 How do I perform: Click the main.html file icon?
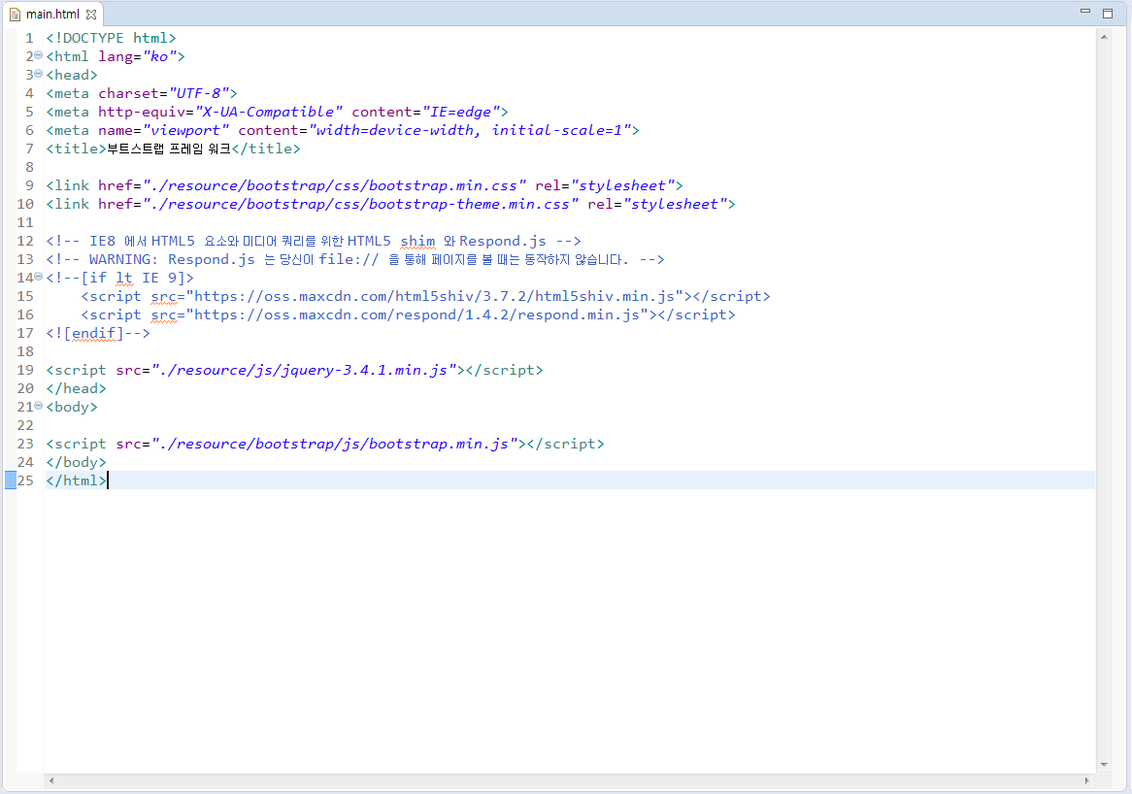coord(15,15)
